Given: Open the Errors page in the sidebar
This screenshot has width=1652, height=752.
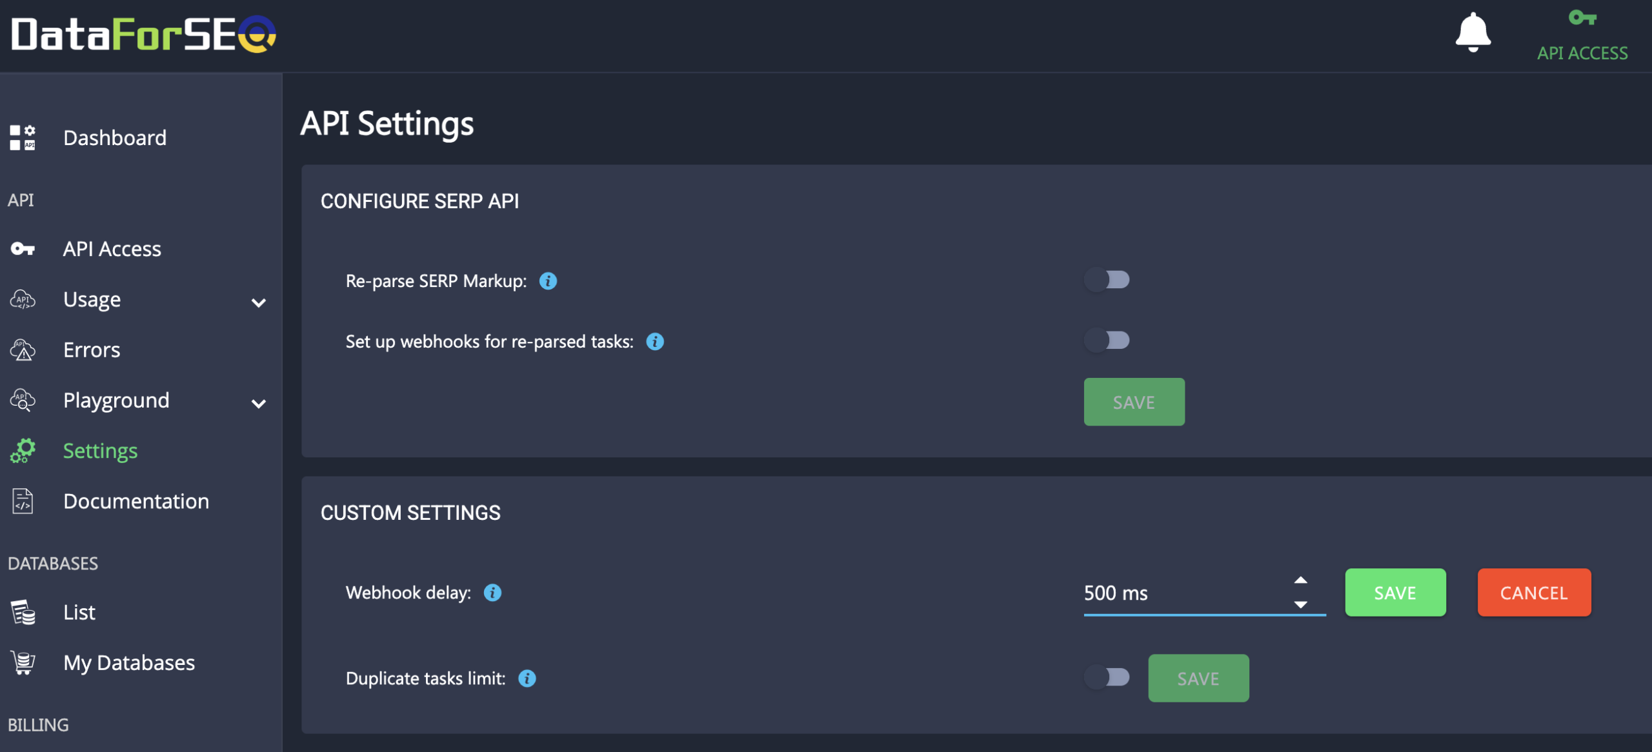Looking at the screenshot, I should click(91, 350).
